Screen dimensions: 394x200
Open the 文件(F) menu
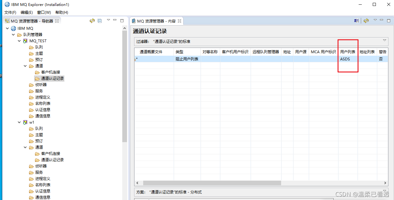coord(10,13)
